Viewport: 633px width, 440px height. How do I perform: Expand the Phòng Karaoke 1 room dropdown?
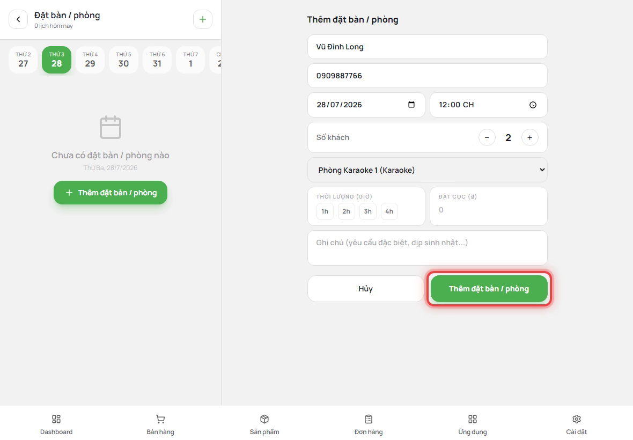(428, 170)
